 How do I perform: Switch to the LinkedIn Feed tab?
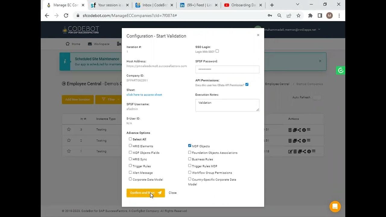(x=199, y=5)
